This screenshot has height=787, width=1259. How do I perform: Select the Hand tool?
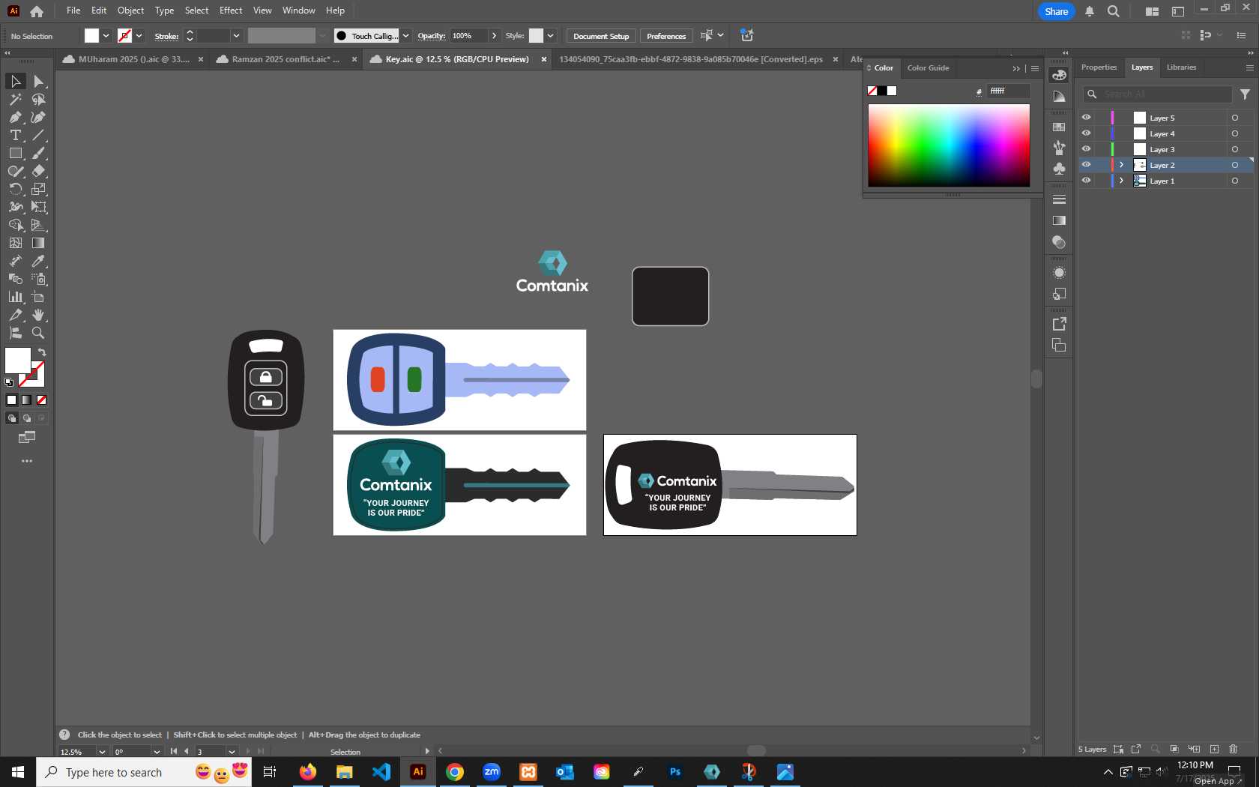[38, 315]
